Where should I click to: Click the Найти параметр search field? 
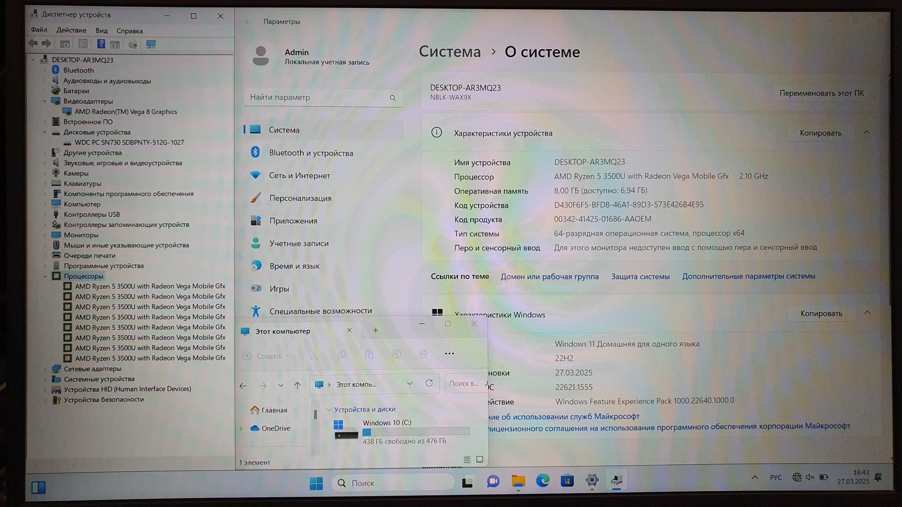tap(318, 97)
